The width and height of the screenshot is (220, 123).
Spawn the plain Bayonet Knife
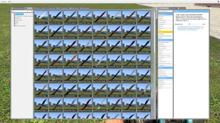pyautogui.click(x=41, y=17)
